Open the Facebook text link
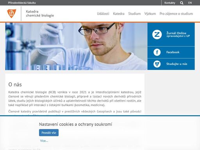 [173, 52]
